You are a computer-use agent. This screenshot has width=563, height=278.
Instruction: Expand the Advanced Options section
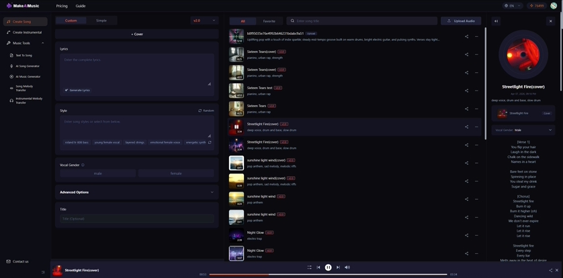[137, 192]
